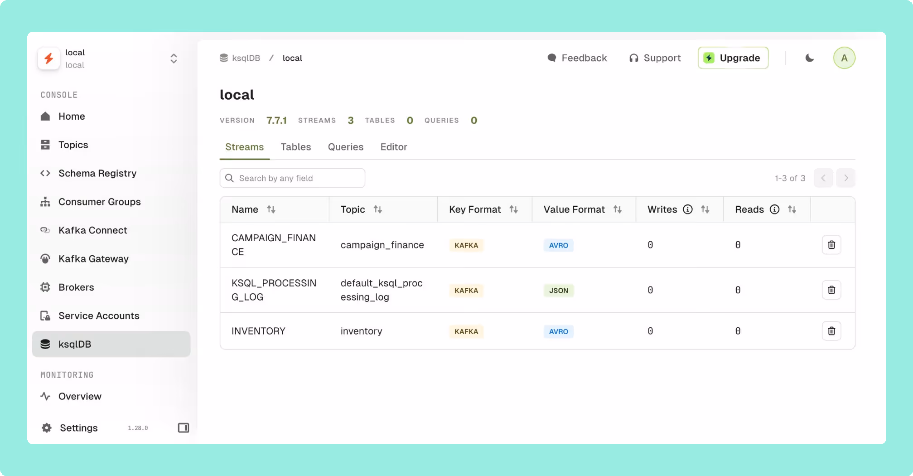The image size is (913, 476).
Task: Open Kafka Gateway page
Action: coord(111,259)
